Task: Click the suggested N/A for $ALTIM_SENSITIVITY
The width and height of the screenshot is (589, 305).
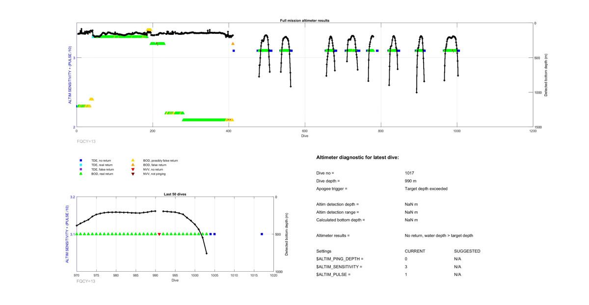Action: (x=458, y=267)
